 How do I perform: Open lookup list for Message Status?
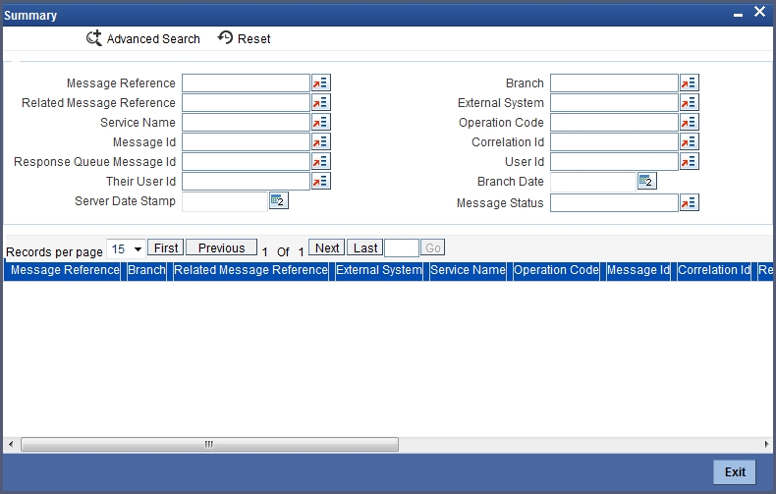689,202
